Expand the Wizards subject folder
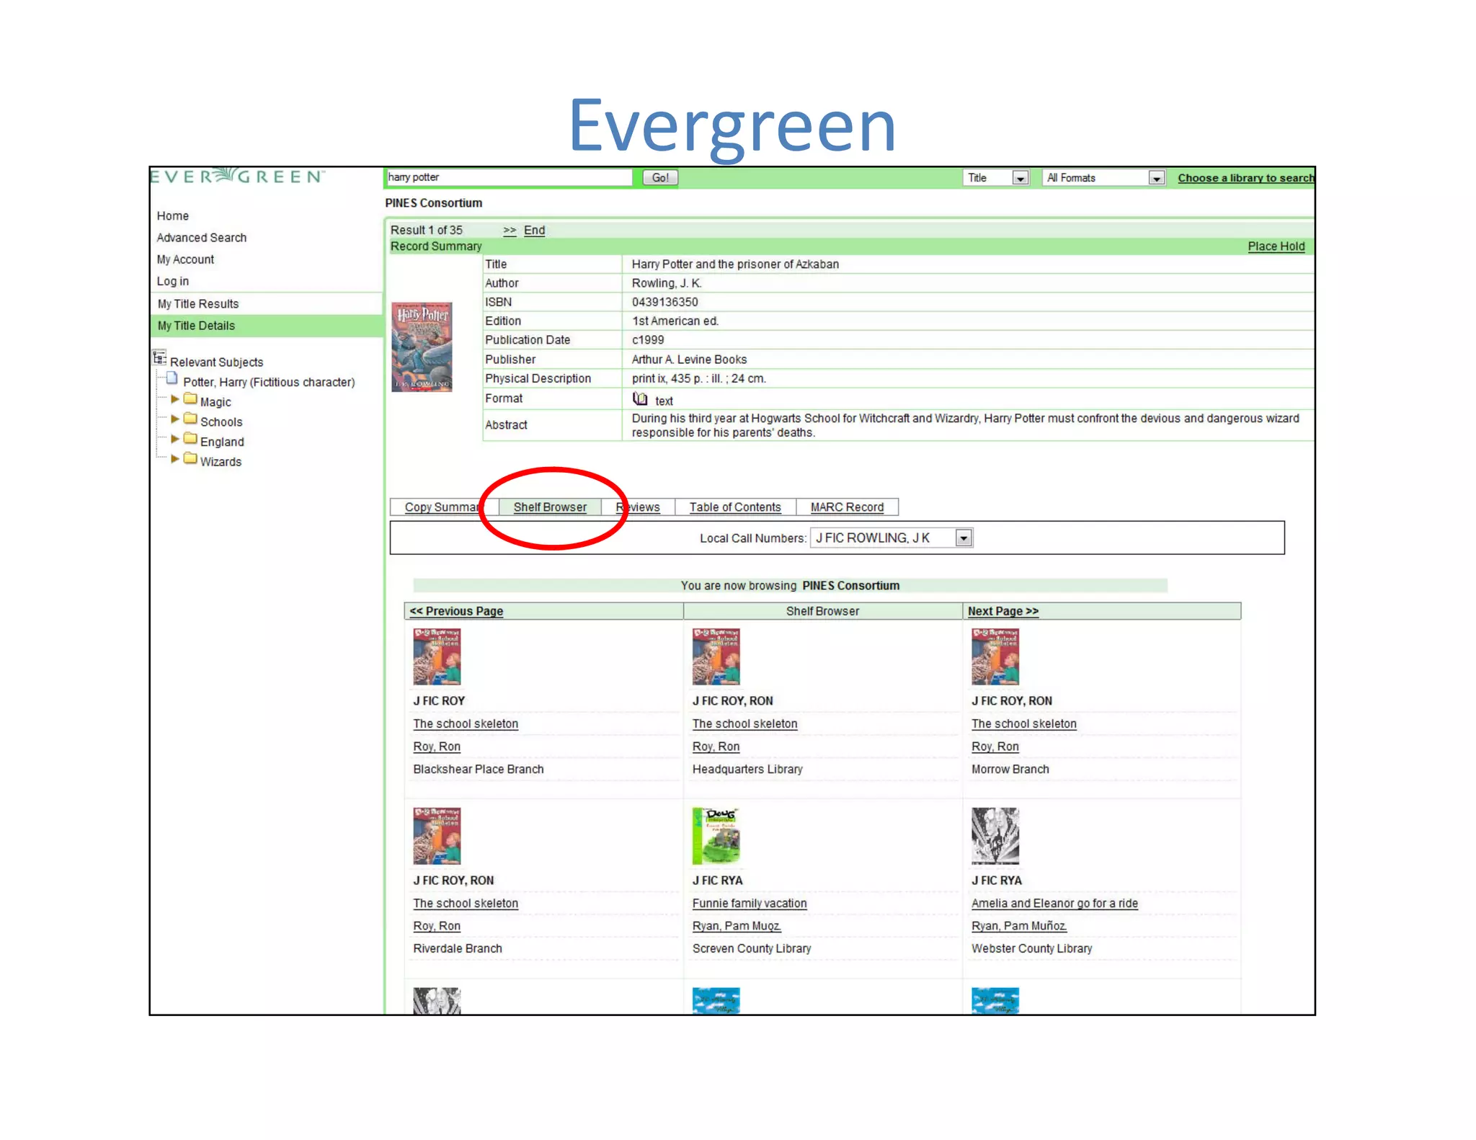Screen dimensions: 1476x1140 coord(174,459)
